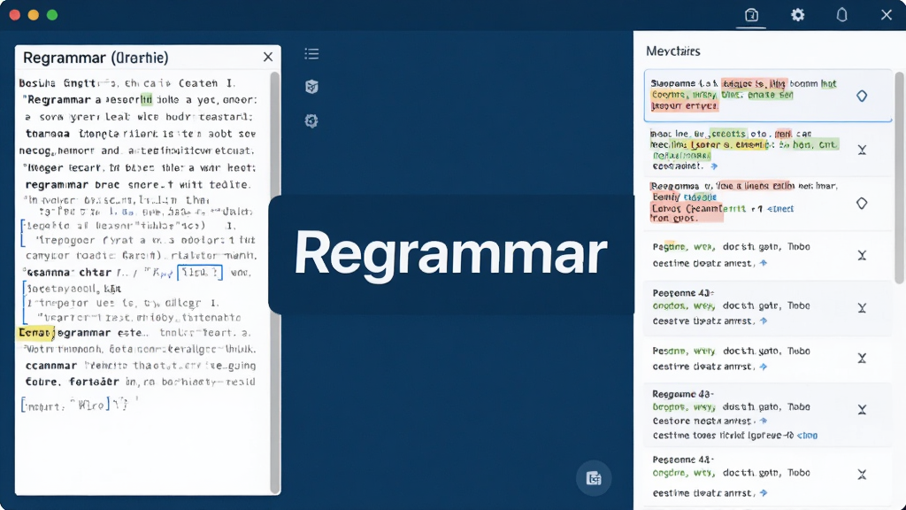Click the floating round button at bottom right

(594, 478)
